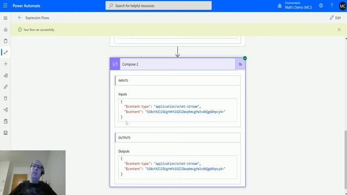Open Connectors icon in sidebar

pyautogui.click(x=5, y=87)
